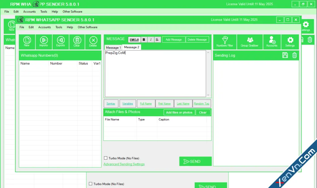Open Other Software menu in the front window
317x188 pixels.
(88, 27)
